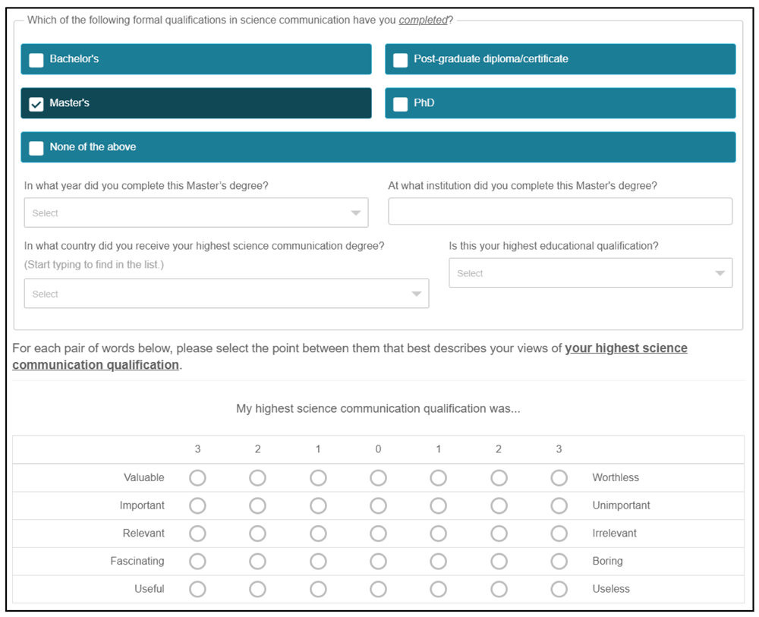Pick rightmost radio next to Boring
Screen dimensions: 759x617
click(x=559, y=562)
